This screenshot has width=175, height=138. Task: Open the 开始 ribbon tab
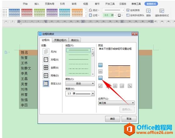point(25,4)
